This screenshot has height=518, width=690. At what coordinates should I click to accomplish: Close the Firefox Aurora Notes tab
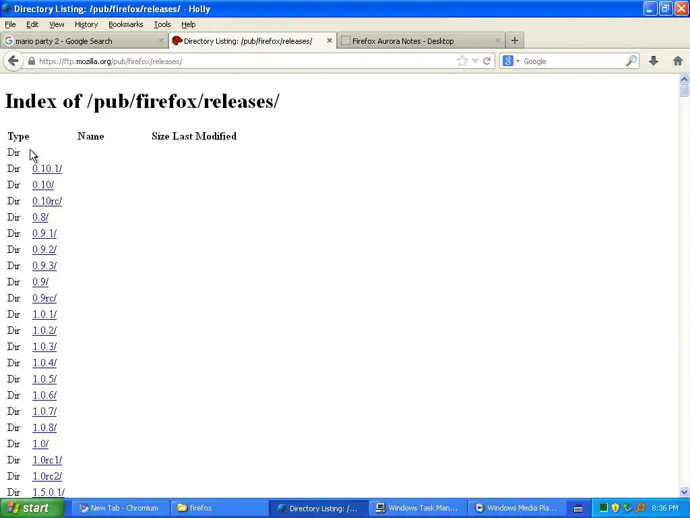[498, 40]
